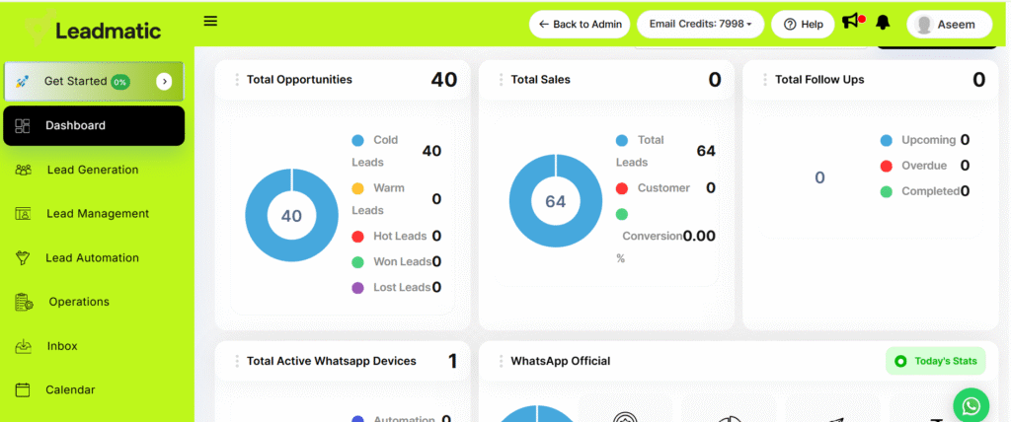This screenshot has height=422, width=1011.
Task: Click the hamburger menu icon
Action: 210,21
